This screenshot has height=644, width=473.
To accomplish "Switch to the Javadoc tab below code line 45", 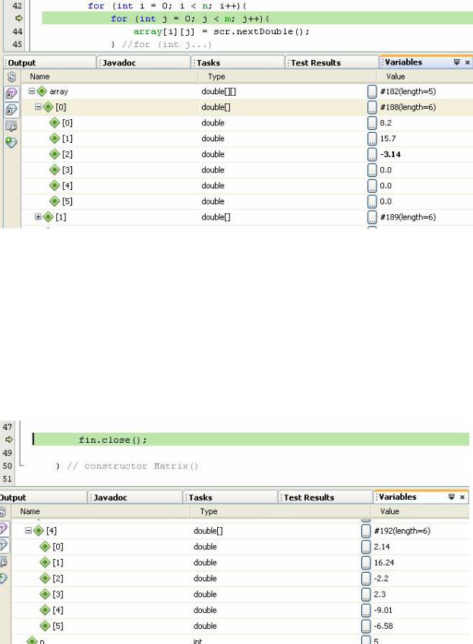I will point(143,62).
